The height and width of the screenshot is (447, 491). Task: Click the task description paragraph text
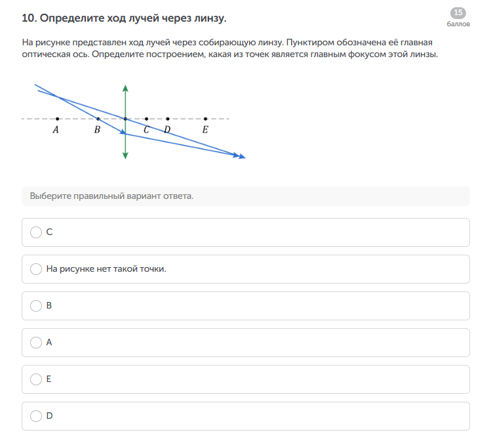(x=229, y=49)
